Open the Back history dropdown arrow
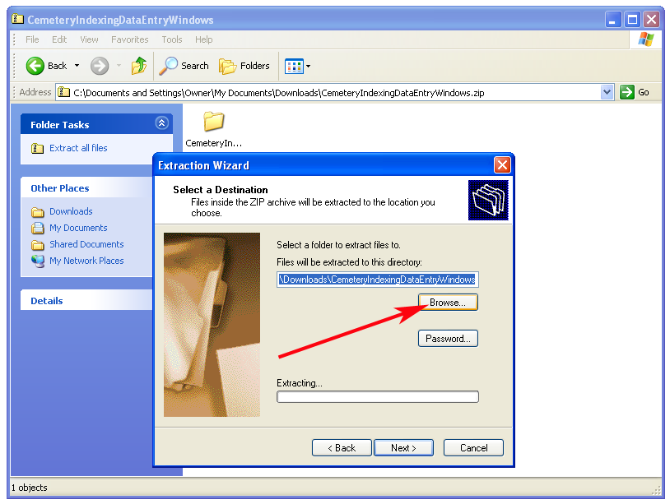Viewport: 670px width, 504px height. pos(77,66)
